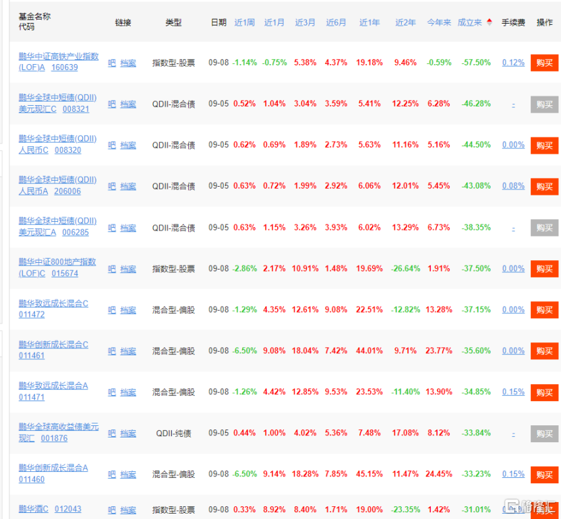
Task: Buy the 015674 real estate index fund
Action: coord(544,269)
